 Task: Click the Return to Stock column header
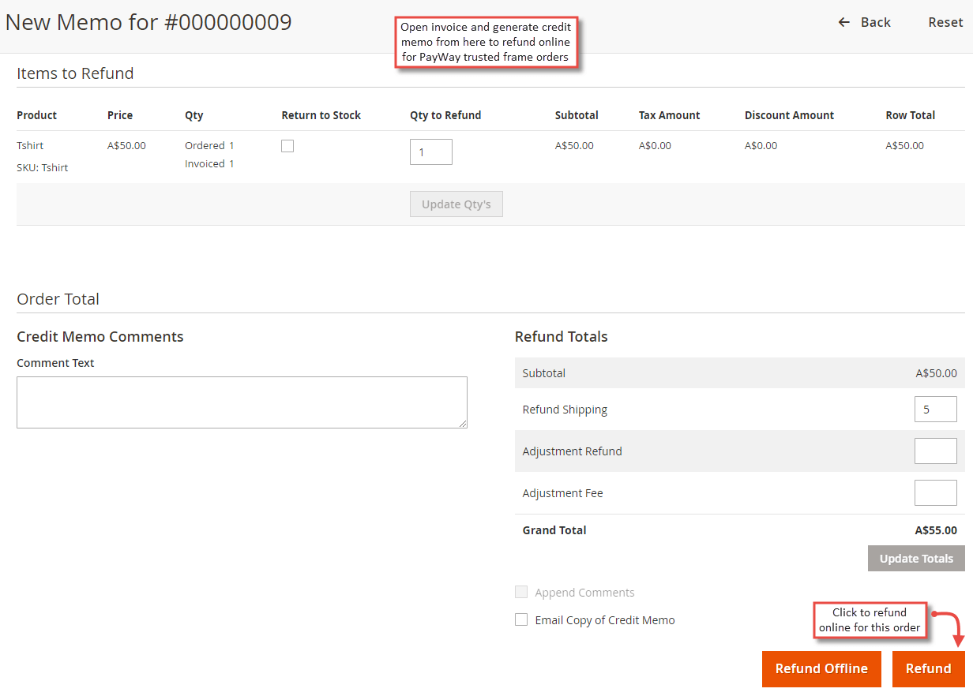[x=321, y=115]
